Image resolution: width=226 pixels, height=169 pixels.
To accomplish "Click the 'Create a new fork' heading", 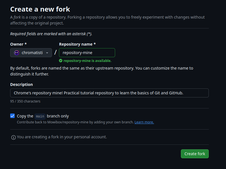I will pos(40,9).
